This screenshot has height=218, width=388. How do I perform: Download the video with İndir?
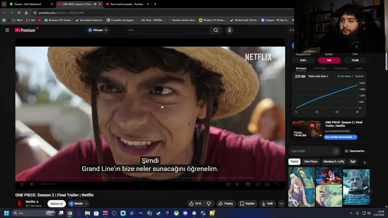click(268, 203)
